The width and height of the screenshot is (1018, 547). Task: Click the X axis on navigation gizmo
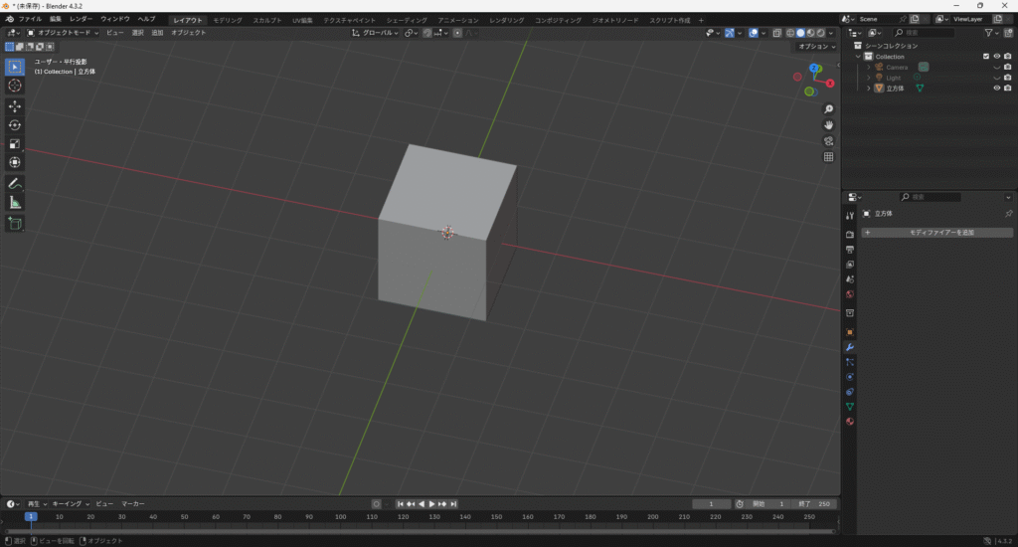point(830,84)
